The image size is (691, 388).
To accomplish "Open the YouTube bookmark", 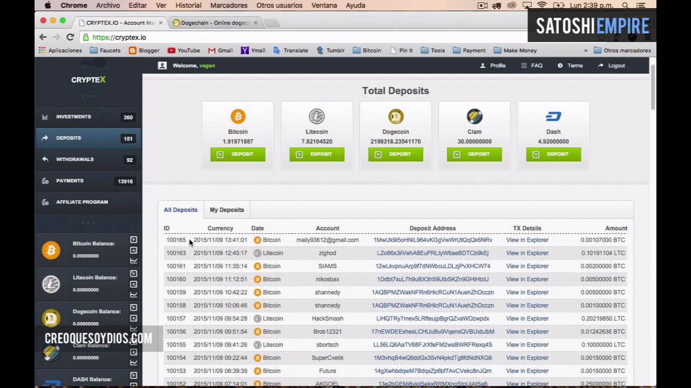I will [x=184, y=50].
